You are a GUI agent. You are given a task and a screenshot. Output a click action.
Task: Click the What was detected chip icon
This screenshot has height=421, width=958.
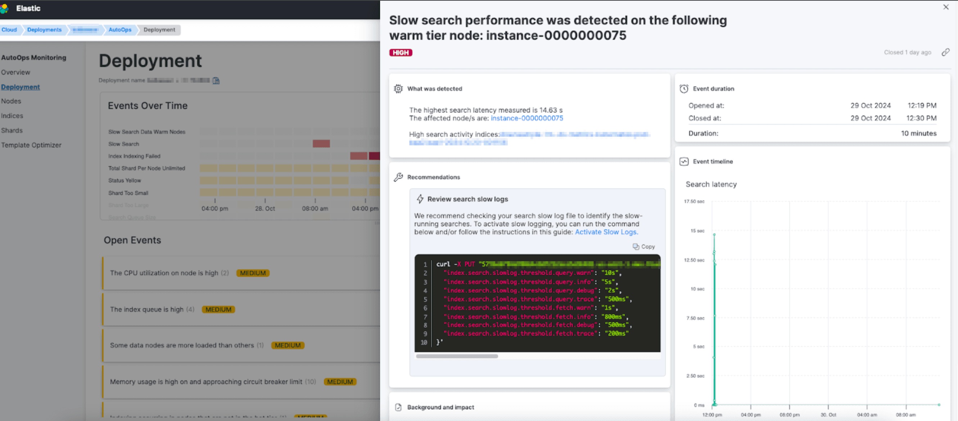click(398, 89)
